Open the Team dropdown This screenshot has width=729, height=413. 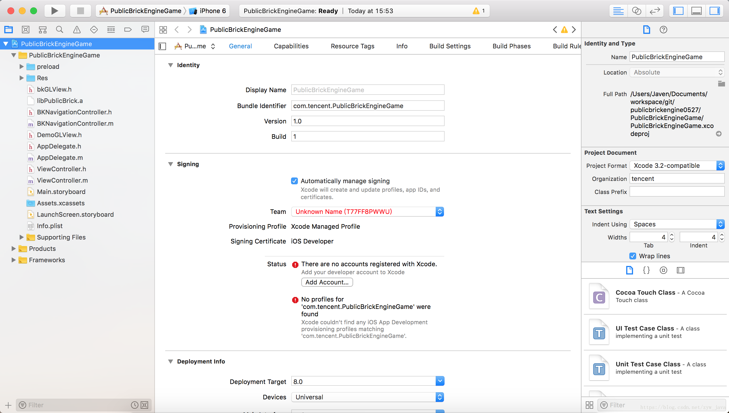367,212
